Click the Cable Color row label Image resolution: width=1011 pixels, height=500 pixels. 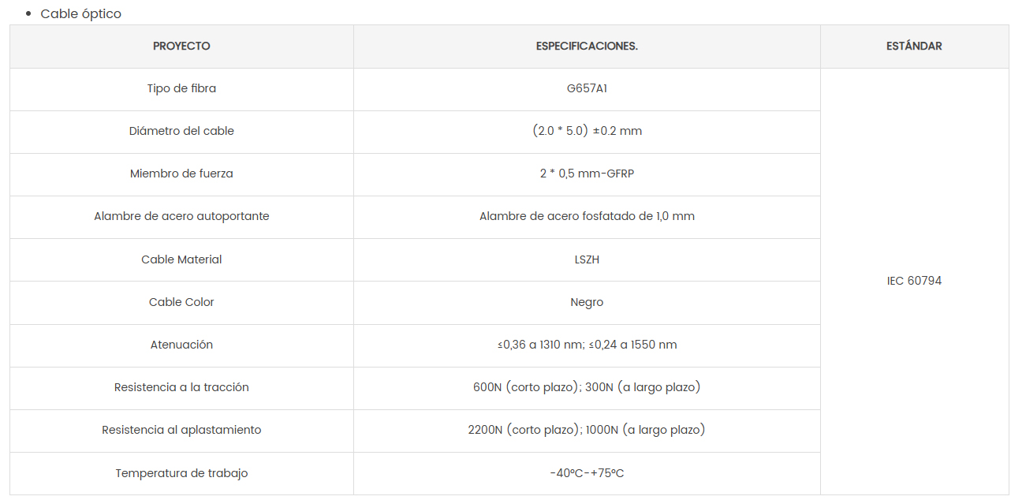(181, 302)
